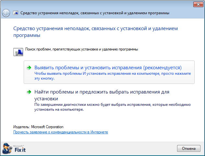Screen dimensions: 205x156
Task: Click the Microsoft Fix it logo text
Action: tap(19, 149)
